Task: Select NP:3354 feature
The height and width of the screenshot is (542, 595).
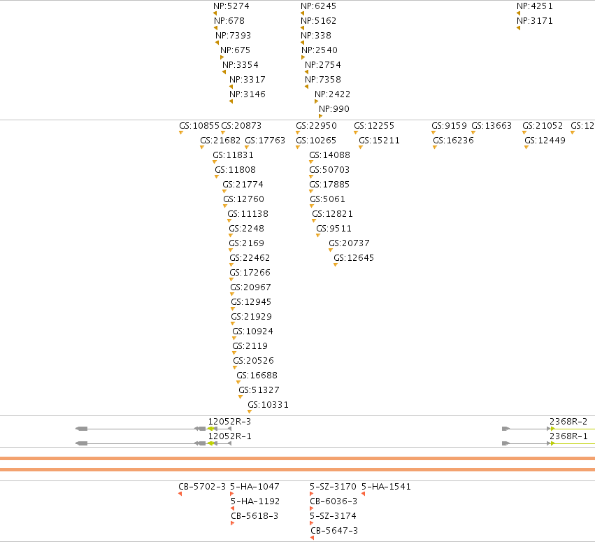Action: 241,65
